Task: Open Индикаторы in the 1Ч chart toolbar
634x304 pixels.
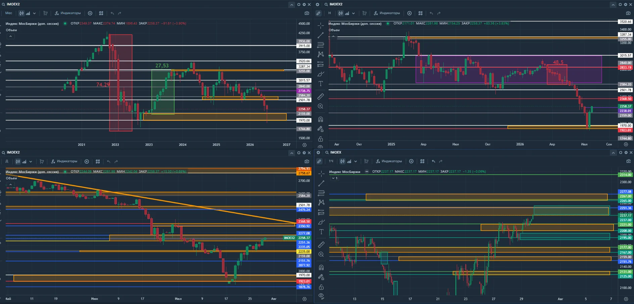Action: click(x=389, y=161)
